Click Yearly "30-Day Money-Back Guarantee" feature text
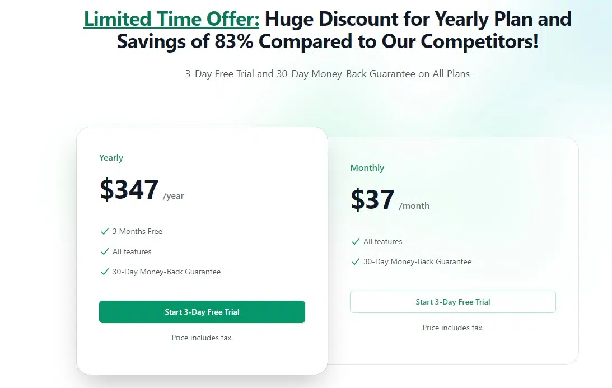Screen dimensions: 612x388 point(166,272)
